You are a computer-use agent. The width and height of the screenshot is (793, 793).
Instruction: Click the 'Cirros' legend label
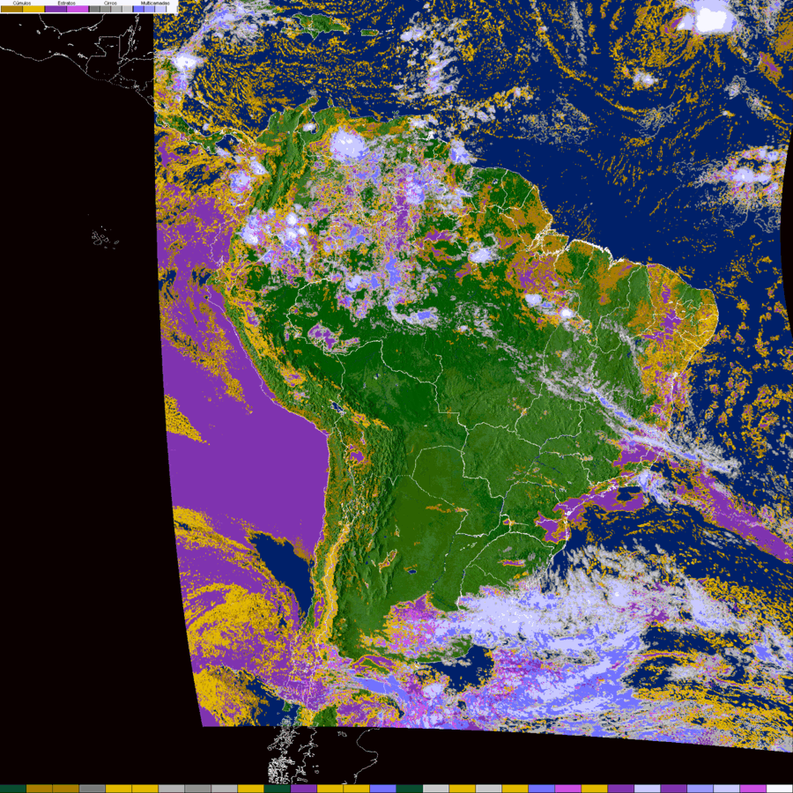pos(110,3)
